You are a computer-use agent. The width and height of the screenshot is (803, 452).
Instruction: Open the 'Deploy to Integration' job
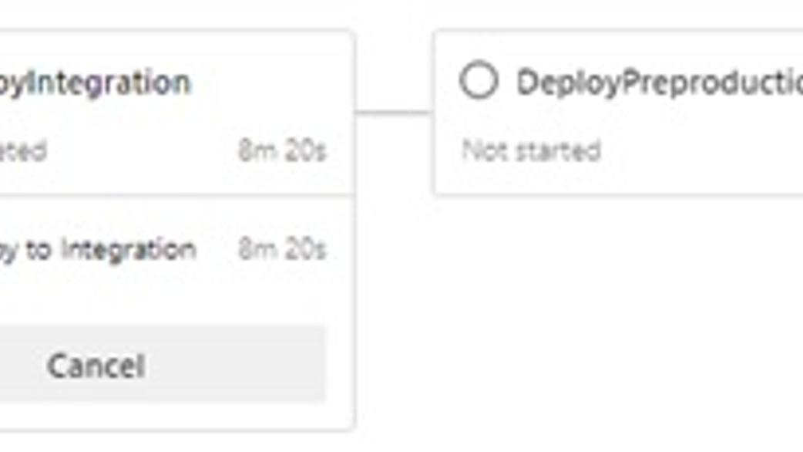click(98, 250)
